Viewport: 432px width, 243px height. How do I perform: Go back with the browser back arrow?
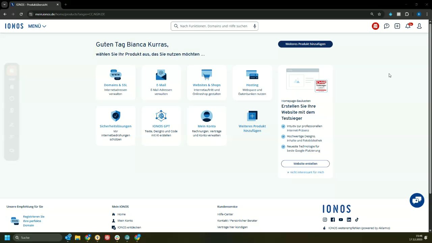[5, 14]
